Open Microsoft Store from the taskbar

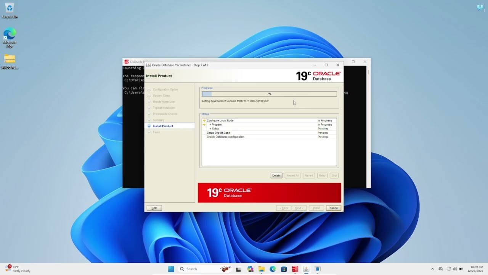pyautogui.click(x=284, y=269)
